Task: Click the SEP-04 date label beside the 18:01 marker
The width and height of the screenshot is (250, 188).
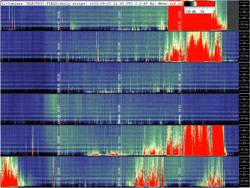Action: [180, 119]
